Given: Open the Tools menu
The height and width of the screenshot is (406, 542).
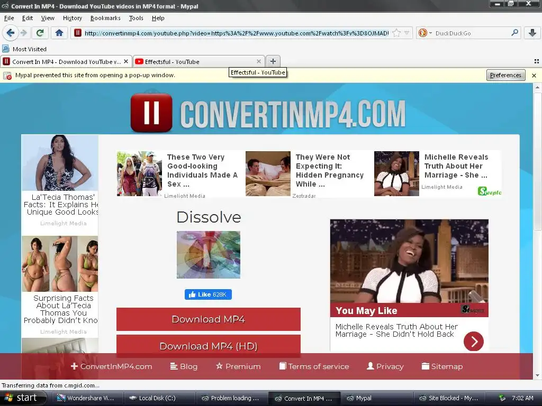Looking at the screenshot, I should (x=136, y=18).
